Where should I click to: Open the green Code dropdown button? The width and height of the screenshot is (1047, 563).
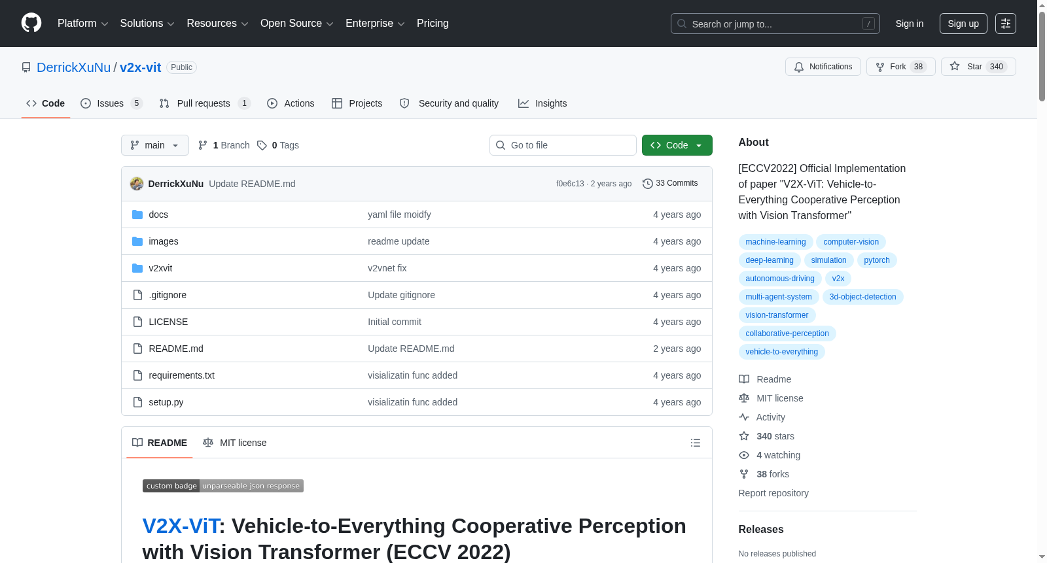pos(677,145)
